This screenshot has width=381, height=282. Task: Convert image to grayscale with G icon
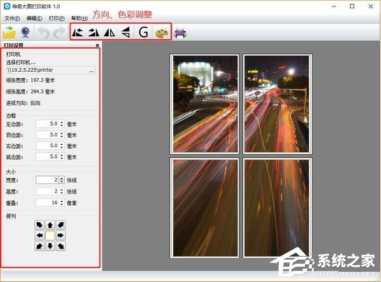click(144, 32)
